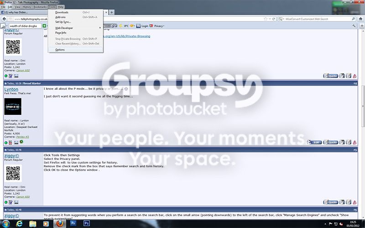Click the gallery icon under ziggy's post #5 profile
Viewport: 365px width, 228px height.
pos(16,202)
